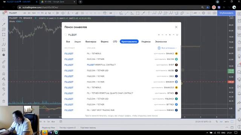The image size is (241, 135).
Task: Close the symbol search dialog
Action: (x=176, y=27)
